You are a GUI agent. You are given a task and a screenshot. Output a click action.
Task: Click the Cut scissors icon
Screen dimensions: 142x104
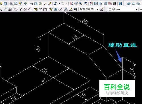(31, 4)
